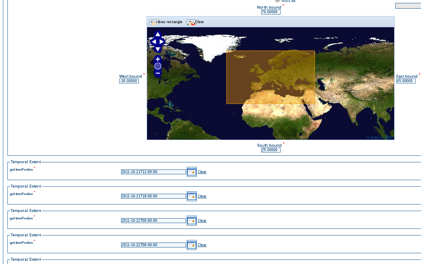Open the calendar picker for 2011-10-21T18:00:00
Screen dimensions: 421x264
(191, 196)
